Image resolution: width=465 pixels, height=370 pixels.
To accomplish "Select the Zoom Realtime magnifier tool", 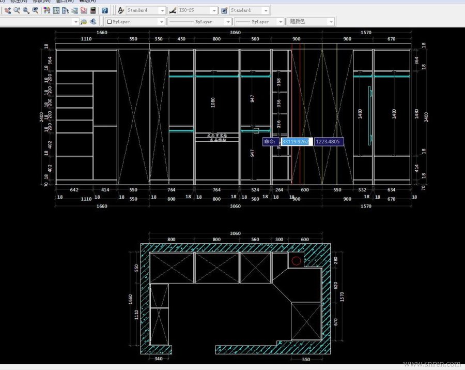I will tap(17, 10).
